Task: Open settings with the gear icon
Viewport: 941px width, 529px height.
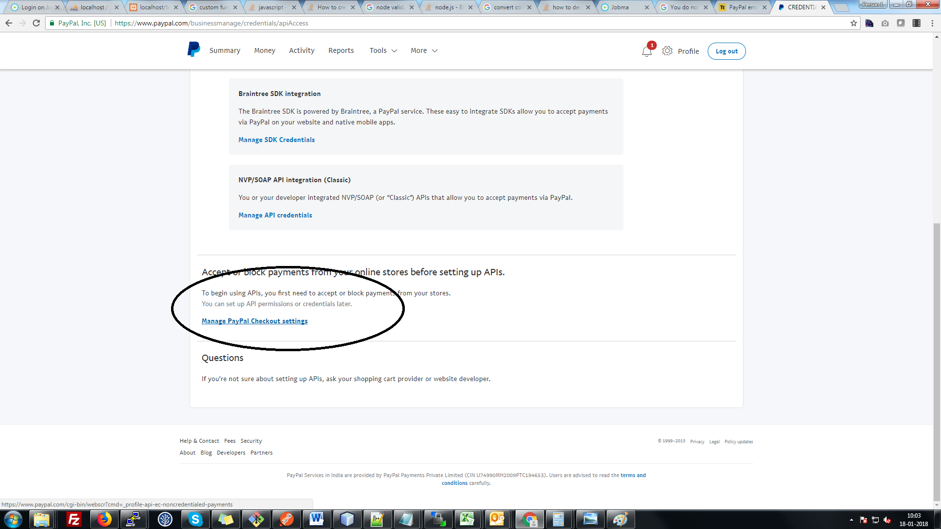Action: (x=667, y=50)
